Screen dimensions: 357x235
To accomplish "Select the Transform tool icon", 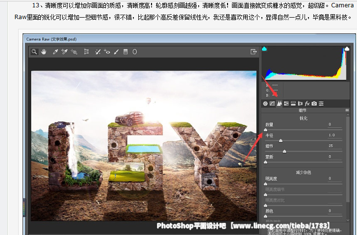I will pyautogui.click(x=86, y=52).
